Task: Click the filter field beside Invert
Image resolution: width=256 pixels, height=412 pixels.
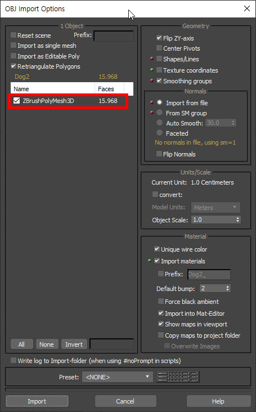Action: [112, 344]
